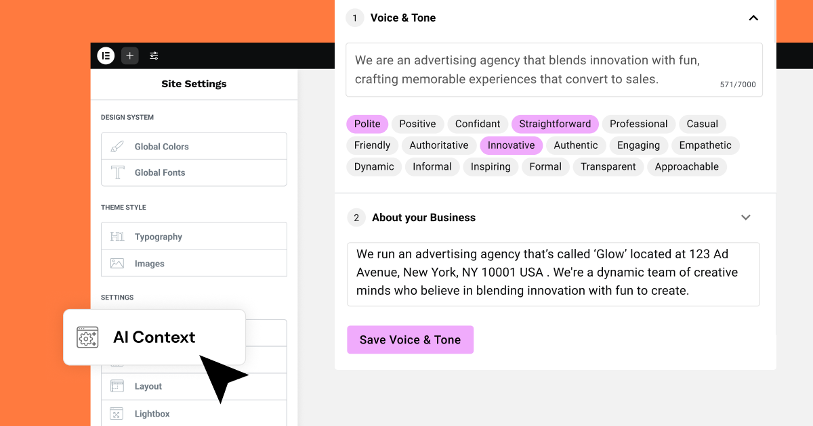Screen dimensions: 813x426
Task: Select the Empathetic tone tag
Action: (705, 145)
